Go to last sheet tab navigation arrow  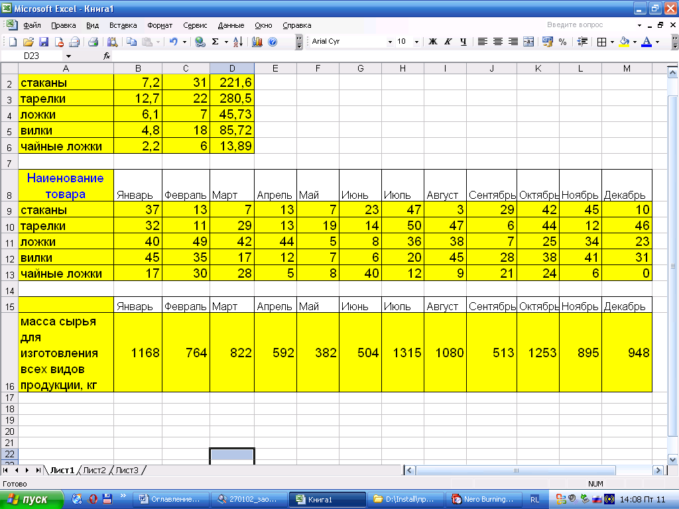pyautogui.click(x=38, y=470)
